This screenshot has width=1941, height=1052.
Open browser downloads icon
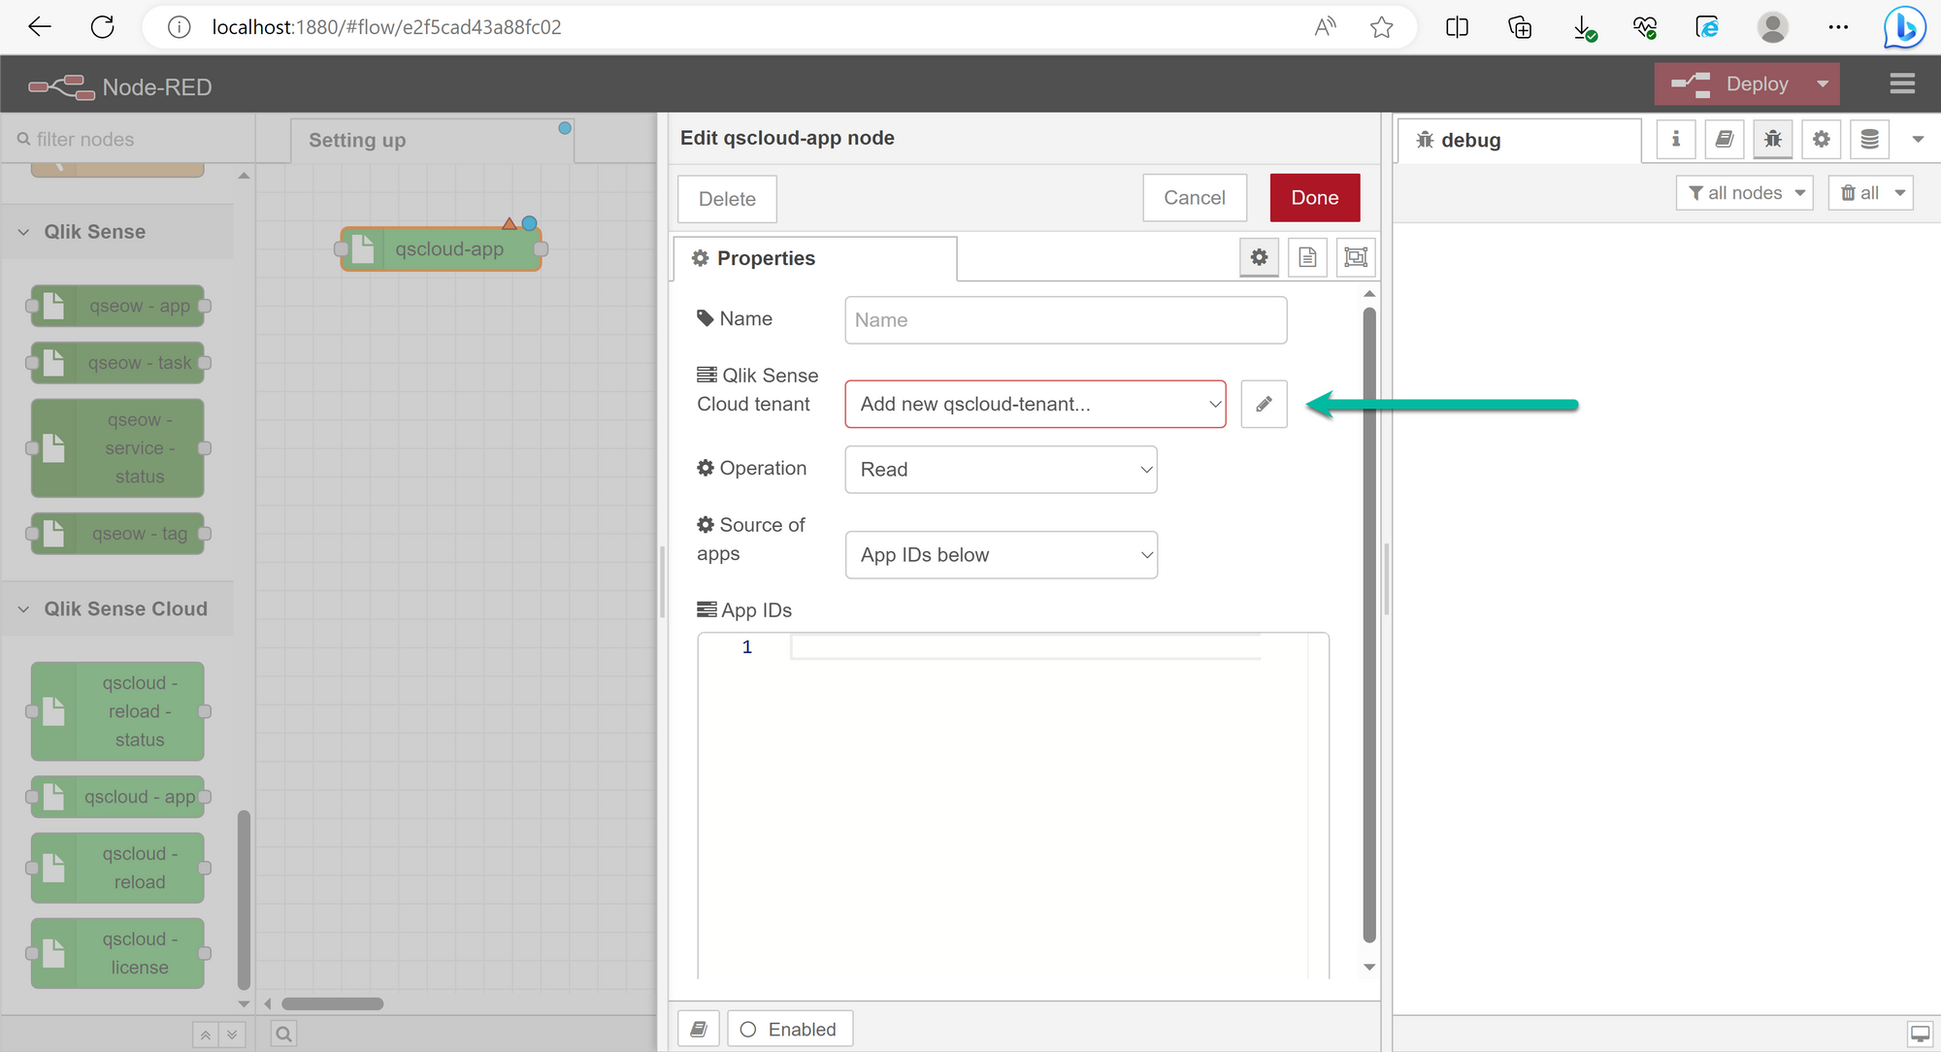1584,27
